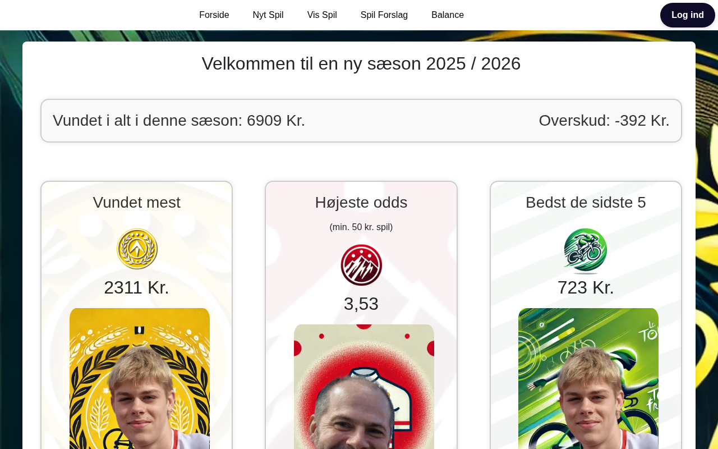Viewport: 718px width, 449px height.
Task: Open the Balance page
Action: [x=448, y=15]
